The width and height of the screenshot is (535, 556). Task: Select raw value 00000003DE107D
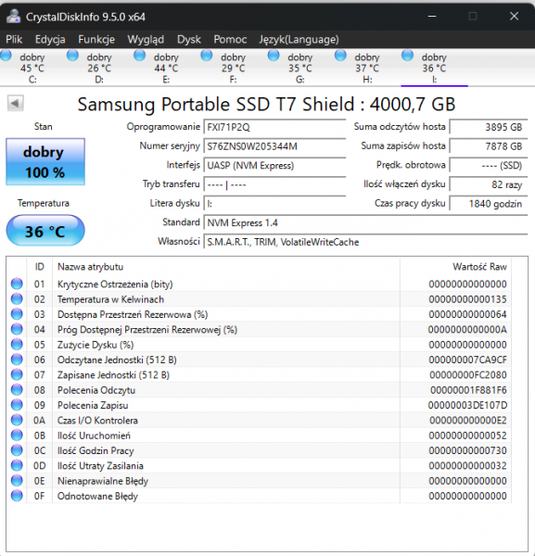point(467,405)
